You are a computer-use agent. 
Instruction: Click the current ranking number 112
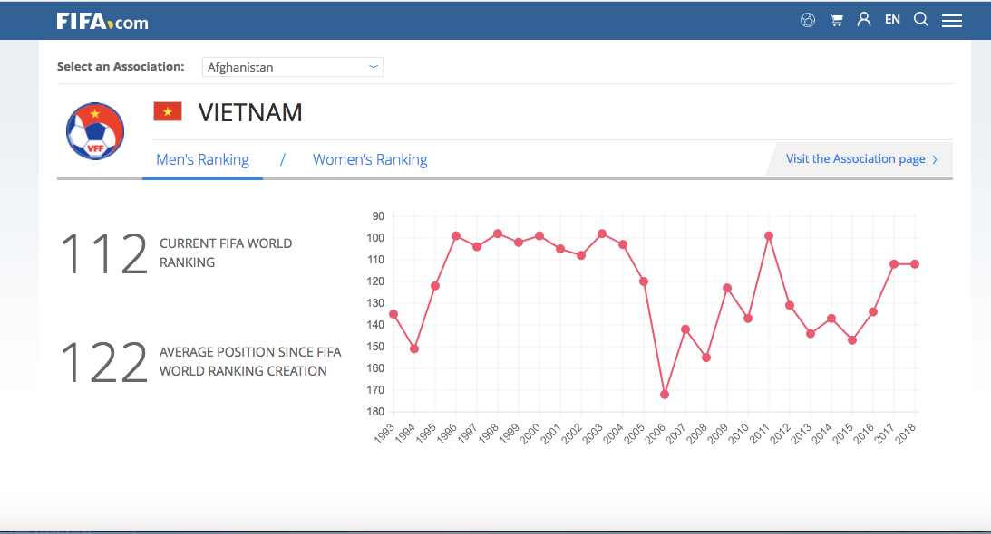click(x=104, y=253)
